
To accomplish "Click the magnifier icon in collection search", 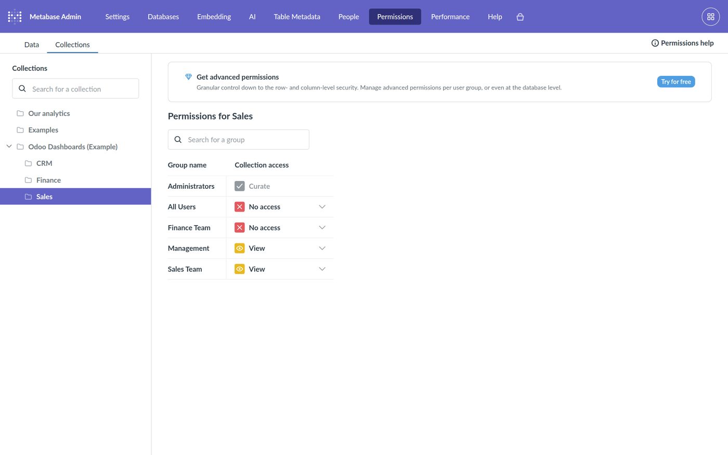I will coord(22,89).
